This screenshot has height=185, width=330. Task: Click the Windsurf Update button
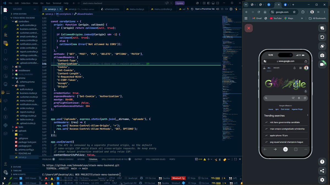pos(180,3)
